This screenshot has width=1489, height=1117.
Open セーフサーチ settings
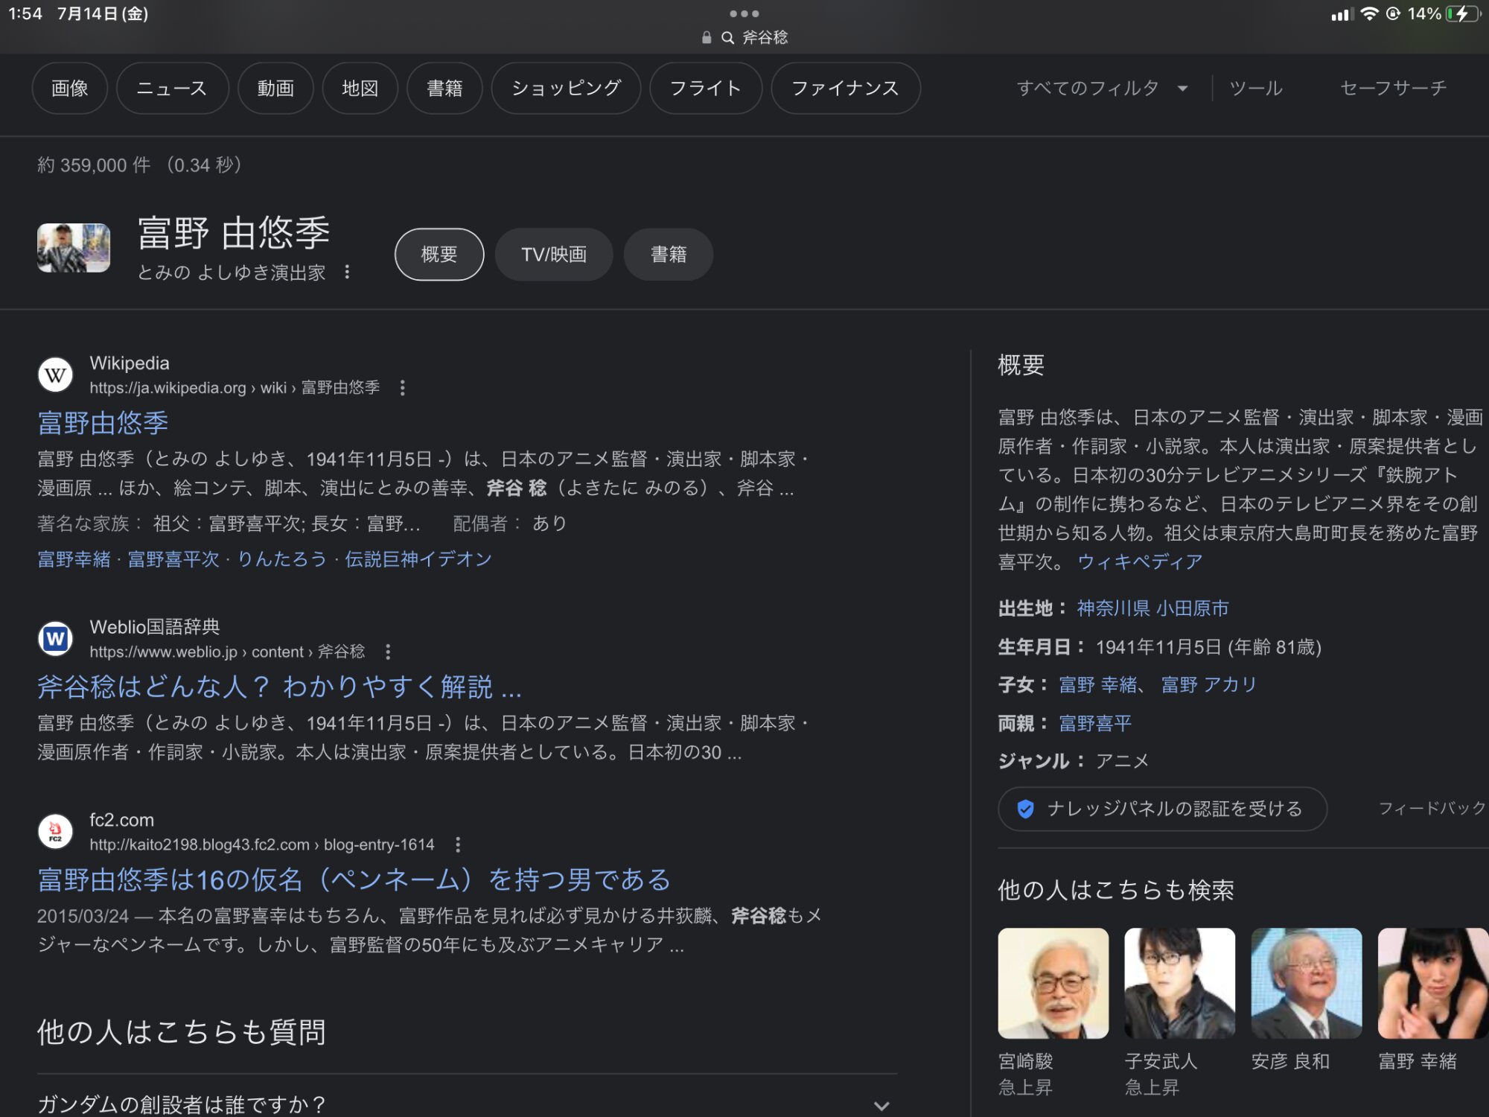tap(1393, 89)
